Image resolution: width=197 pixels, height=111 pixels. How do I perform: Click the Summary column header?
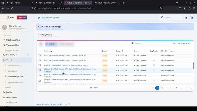click(x=48, y=51)
